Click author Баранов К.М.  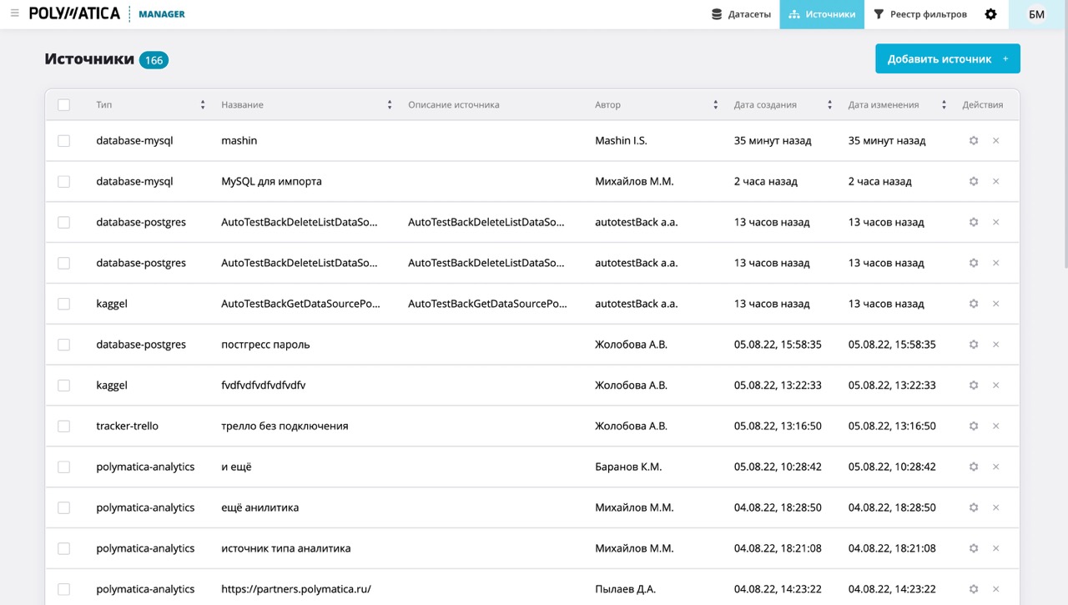(628, 467)
